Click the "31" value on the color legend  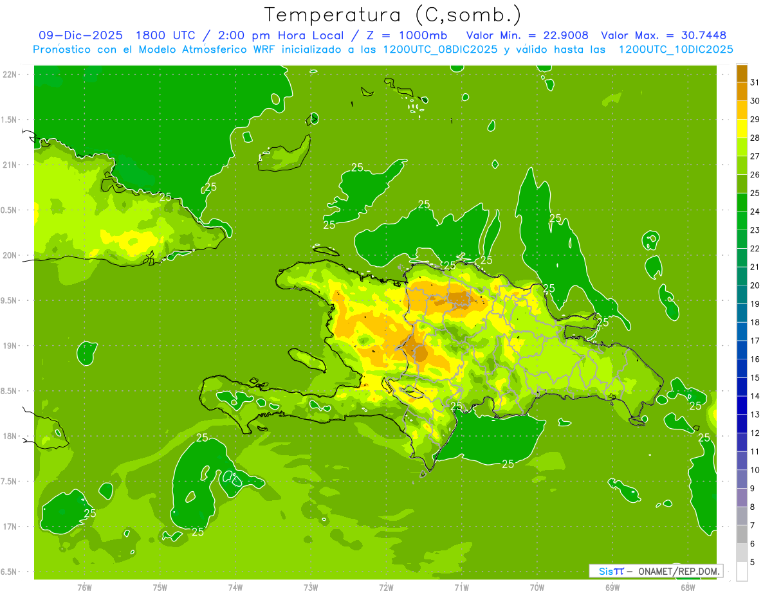click(x=755, y=82)
